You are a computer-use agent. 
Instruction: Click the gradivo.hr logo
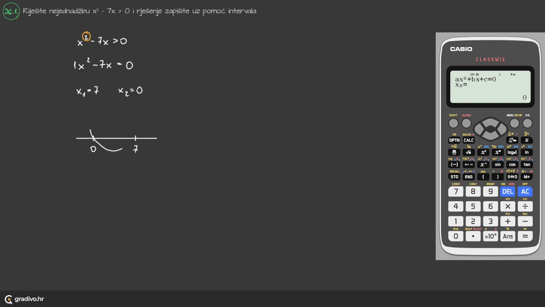(24, 299)
